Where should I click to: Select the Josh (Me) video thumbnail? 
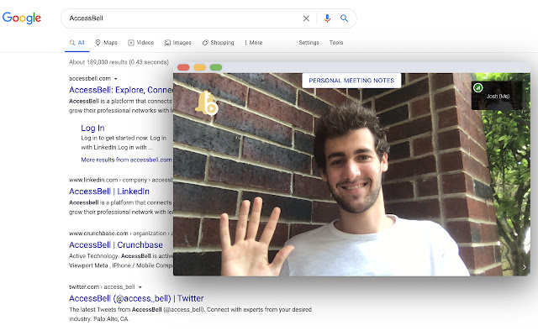point(497,96)
